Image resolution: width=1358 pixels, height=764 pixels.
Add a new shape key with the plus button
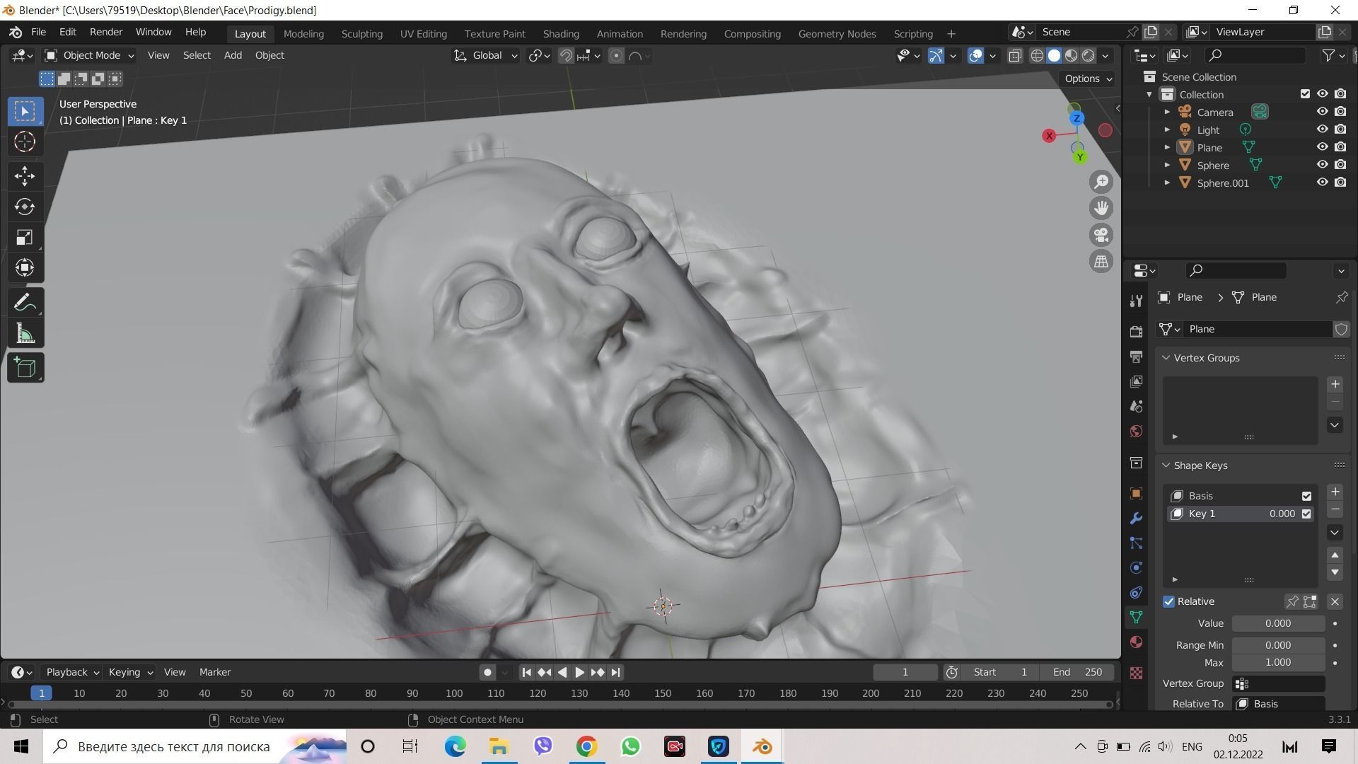(1334, 492)
